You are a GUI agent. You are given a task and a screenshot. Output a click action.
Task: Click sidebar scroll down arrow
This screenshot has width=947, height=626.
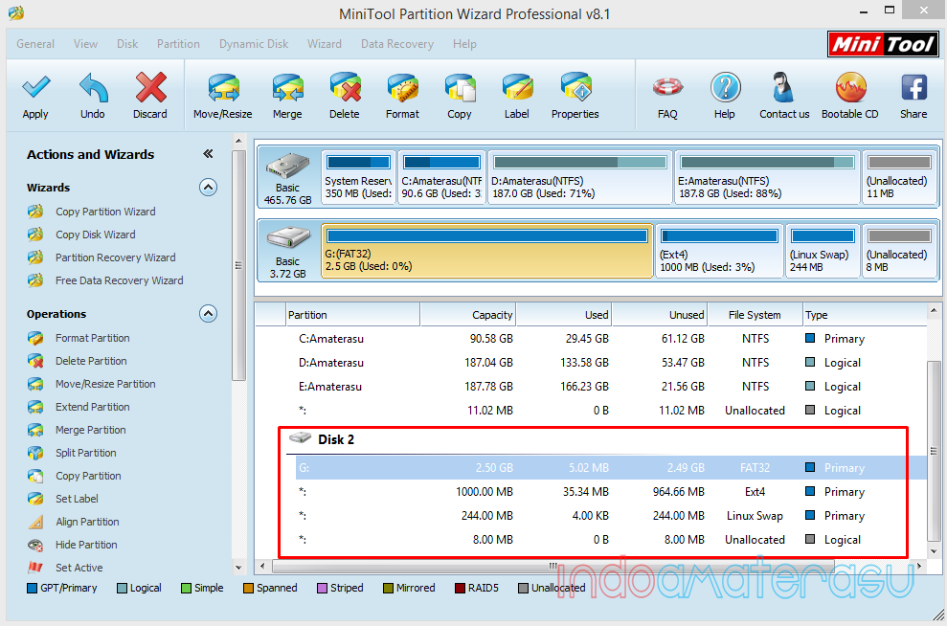(x=238, y=567)
